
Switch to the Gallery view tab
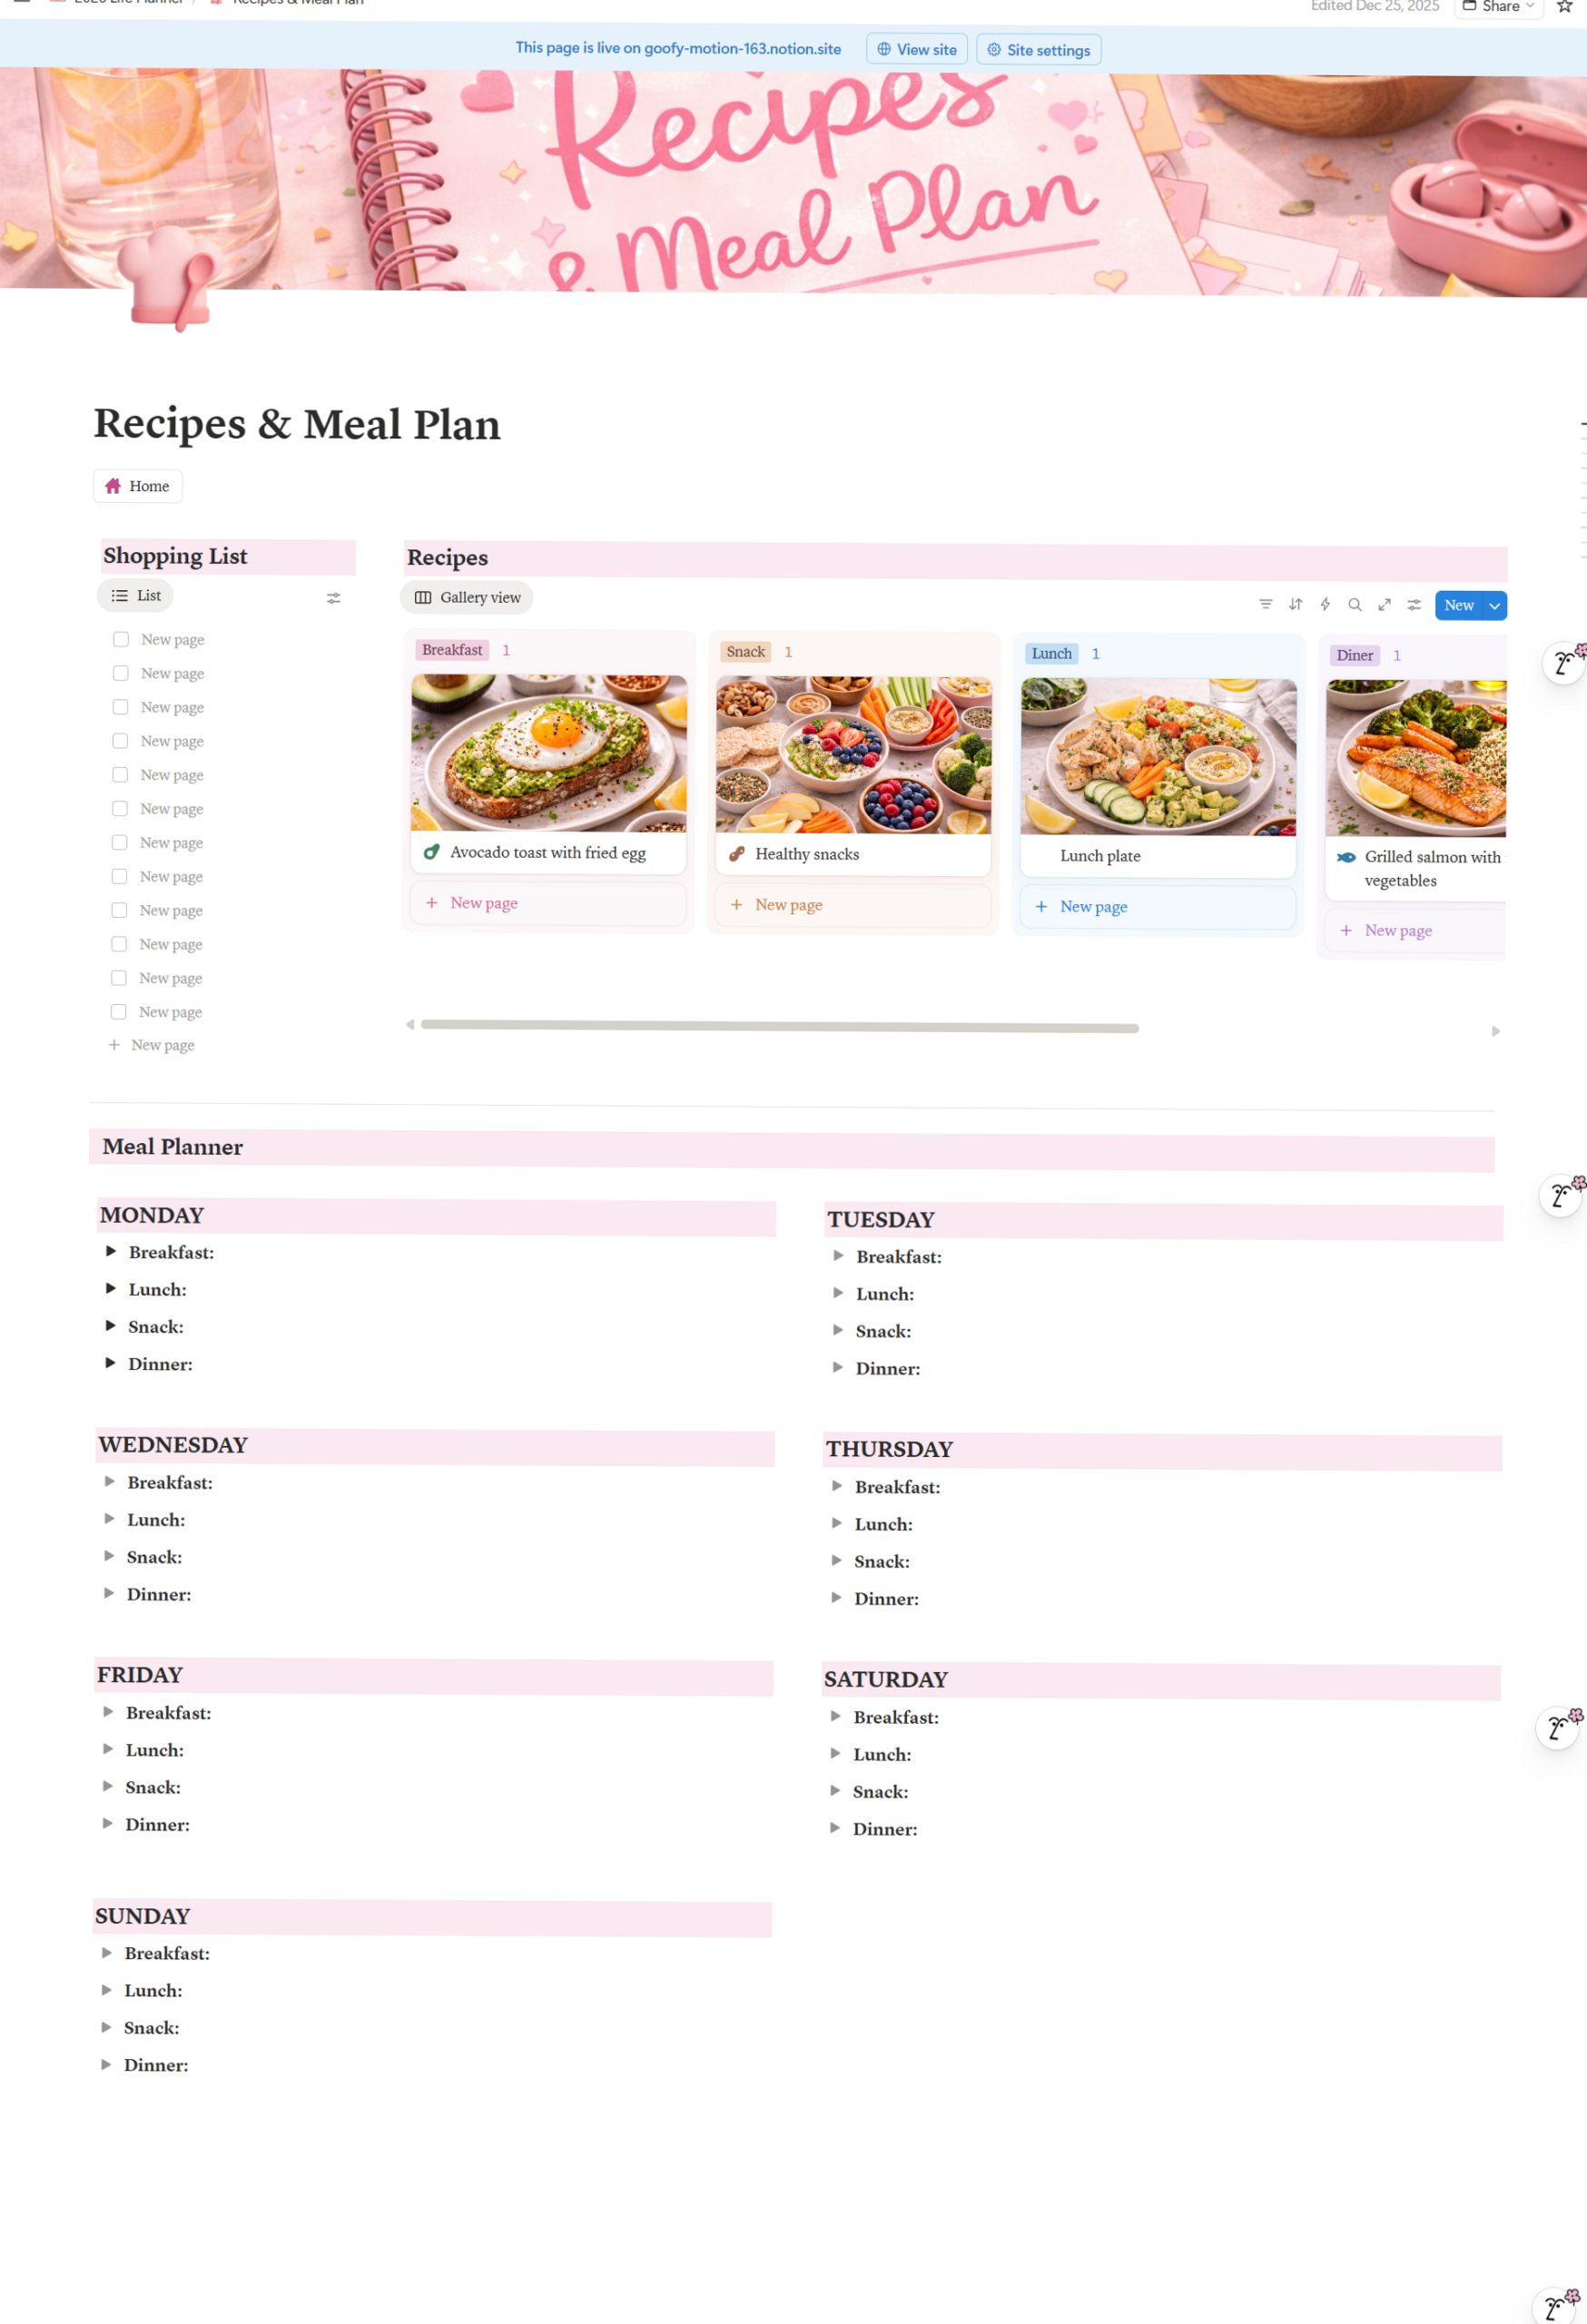[x=466, y=597]
